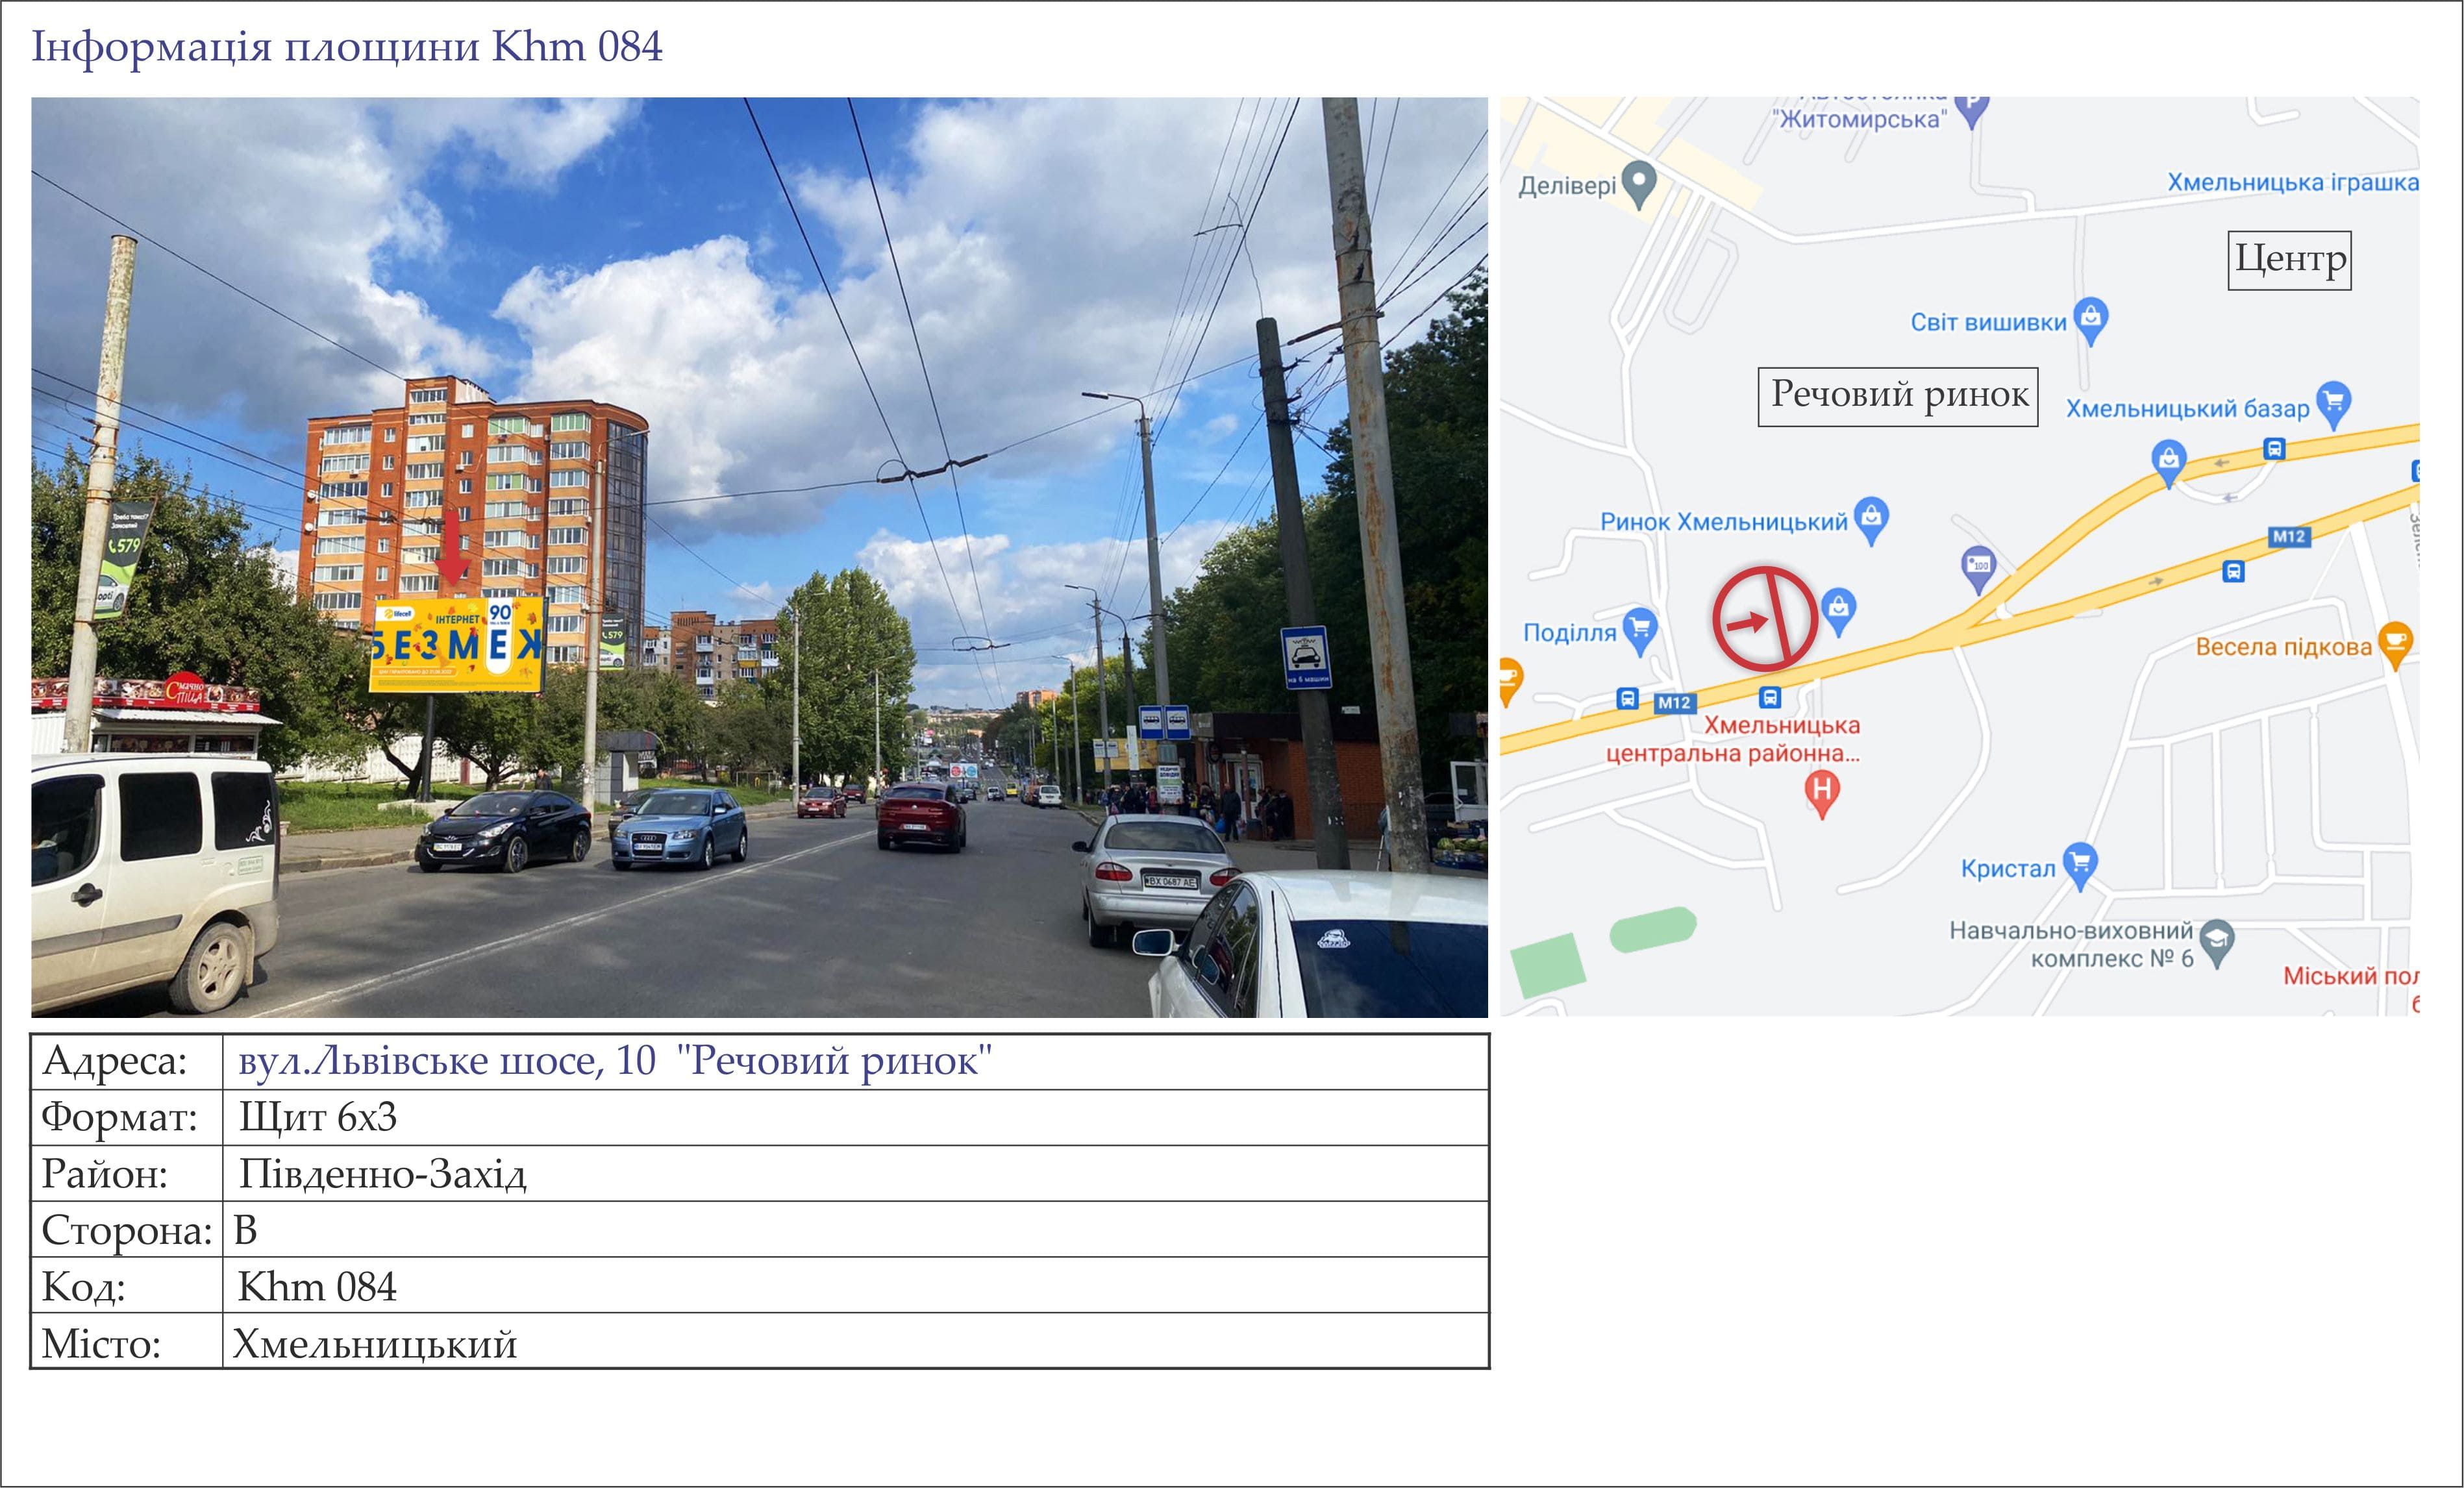Viewport: 2464px width, 1488px height.
Task: Select the Весела підкова cafe pin
Action: tap(2395, 645)
